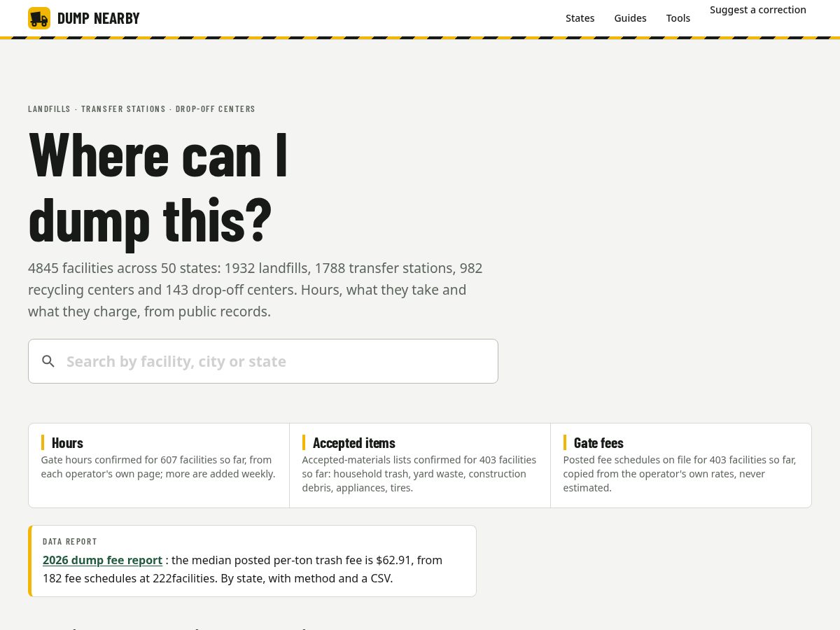Image resolution: width=840 pixels, height=630 pixels.
Task: Open the 2026 dump fee report link
Action: point(102,560)
